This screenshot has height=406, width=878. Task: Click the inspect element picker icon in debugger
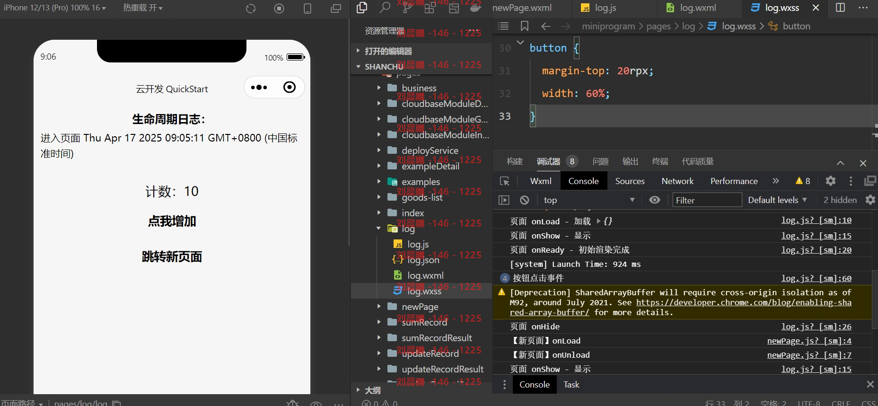tap(504, 181)
